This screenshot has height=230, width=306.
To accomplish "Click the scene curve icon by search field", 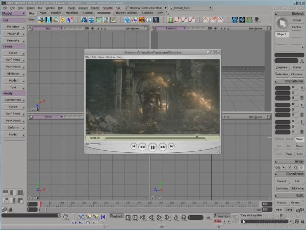I will (66, 217).
